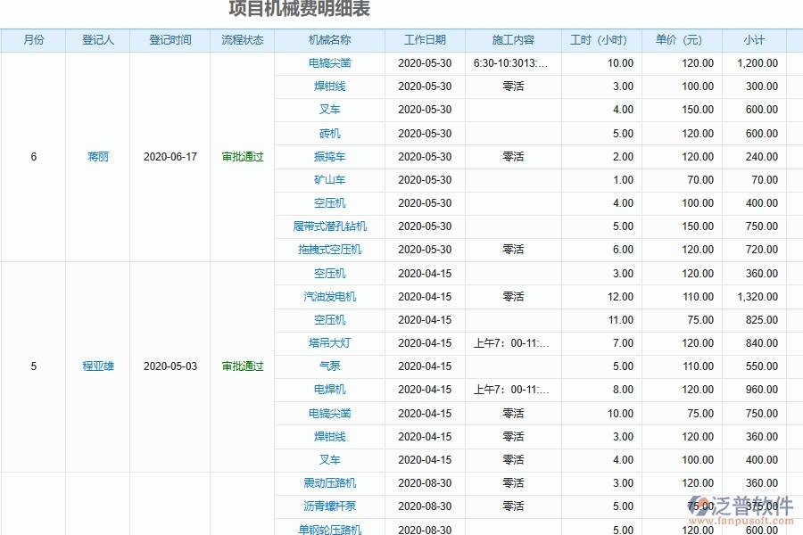
Task: Open the 矿山车 machine record
Action: [x=330, y=179]
